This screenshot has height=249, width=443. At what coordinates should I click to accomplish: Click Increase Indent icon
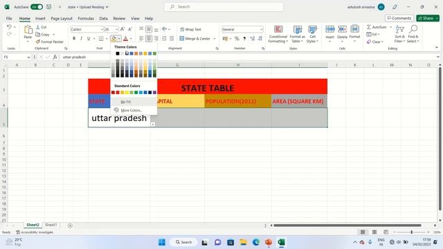172,39
